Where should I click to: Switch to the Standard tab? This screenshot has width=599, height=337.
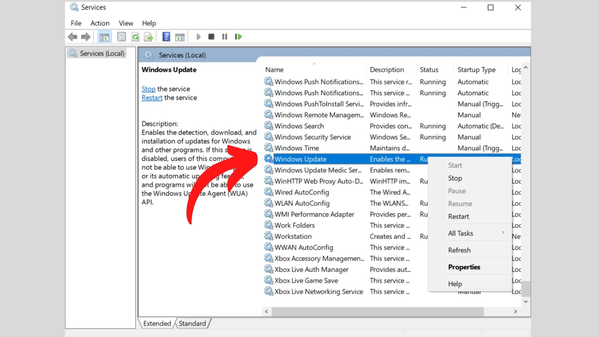(x=192, y=323)
